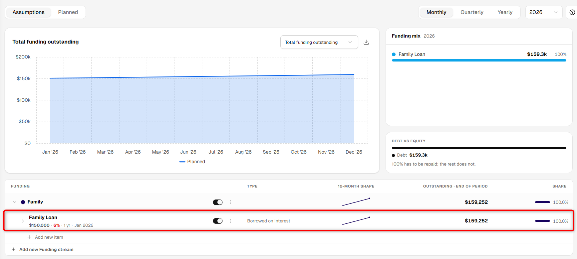The width and height of the screenshot is (577, 259).
Task: Open Family group three-dot menu
Action: [x=230, y=202]
